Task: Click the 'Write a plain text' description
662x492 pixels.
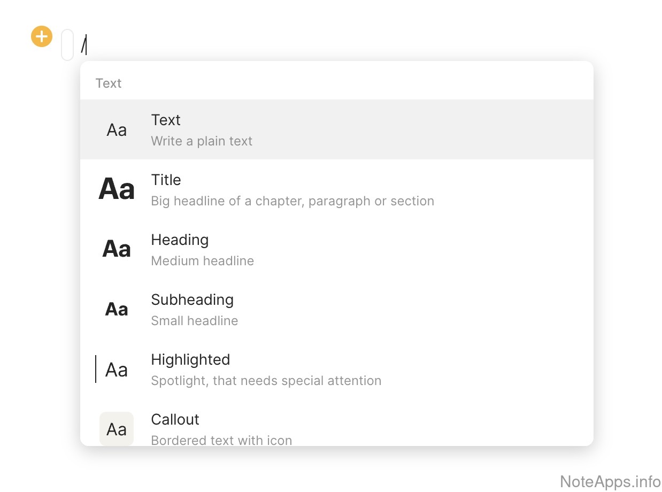Action: 202,141
